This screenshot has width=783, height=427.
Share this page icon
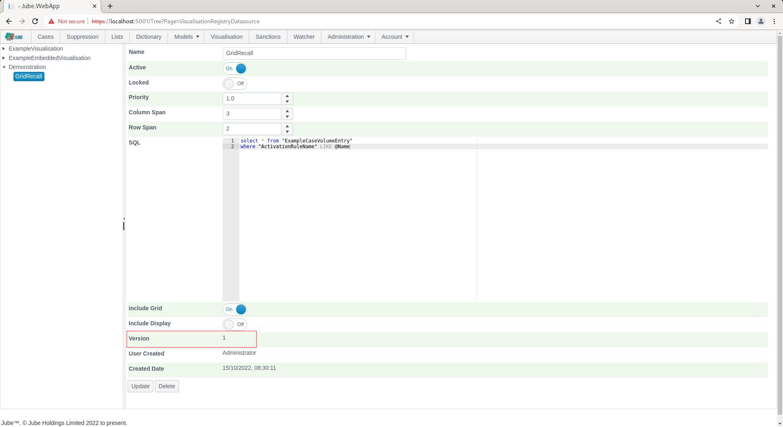point(719,21)
